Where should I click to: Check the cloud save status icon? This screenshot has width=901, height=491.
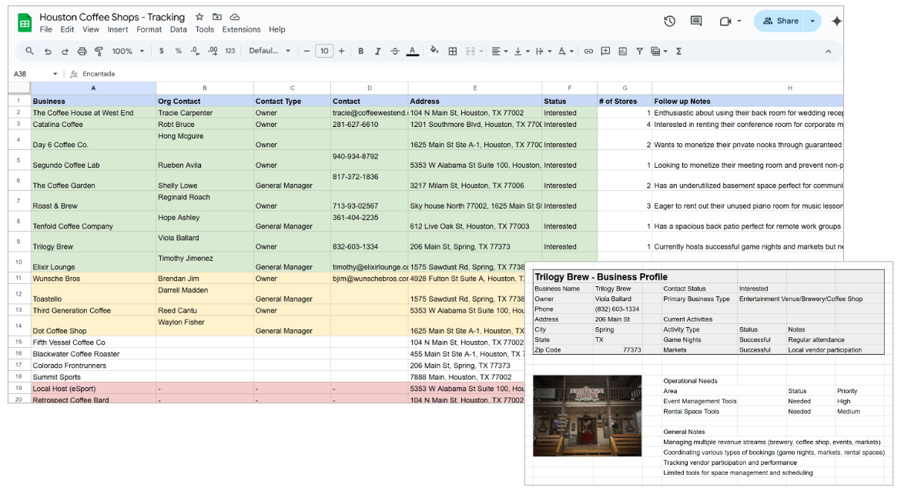(234, 17)
